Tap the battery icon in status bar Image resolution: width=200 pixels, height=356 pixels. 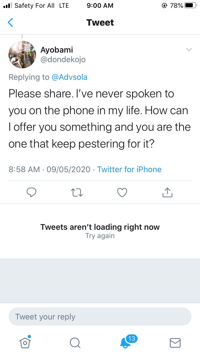pyautogui.click(x=190, y=6)
